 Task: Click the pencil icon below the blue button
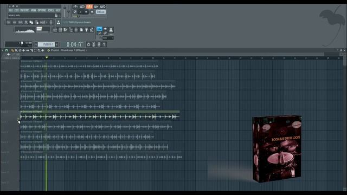point(99,34)
